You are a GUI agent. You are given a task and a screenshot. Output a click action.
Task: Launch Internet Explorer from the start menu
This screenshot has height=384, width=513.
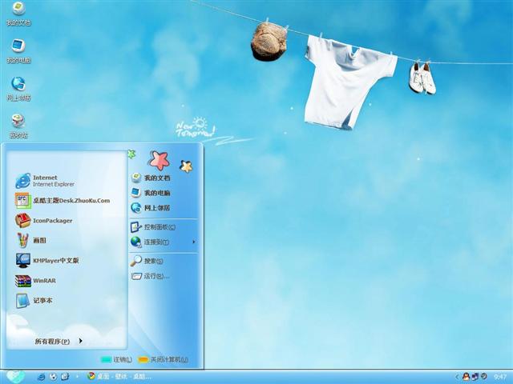pos(45,181)
